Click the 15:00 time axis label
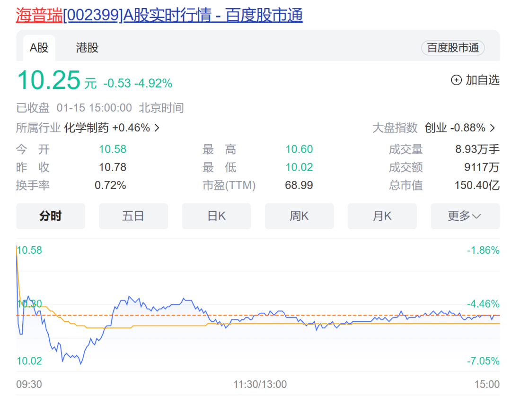This screenshot has height=396, width=511. click(x=487, y=384)
